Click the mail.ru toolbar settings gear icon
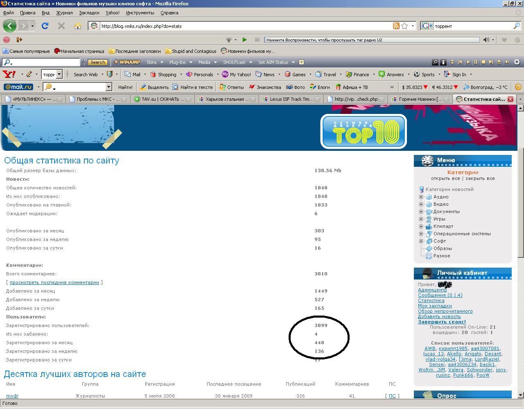This screenshot has width=524, height=409. tap(518, 87)
